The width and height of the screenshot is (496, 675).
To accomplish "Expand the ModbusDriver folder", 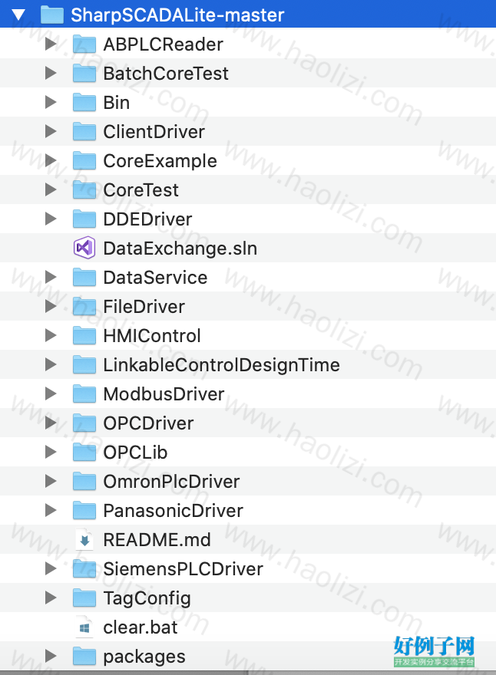I will point(51,393).
